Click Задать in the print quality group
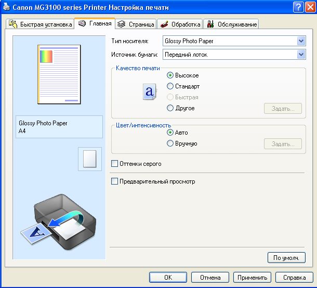 [283, 109]
